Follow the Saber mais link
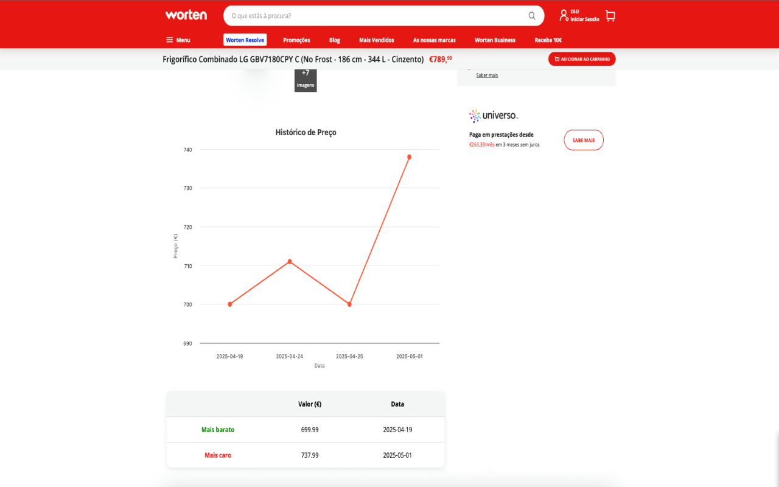The image size is (779, 487). [487, 75]
